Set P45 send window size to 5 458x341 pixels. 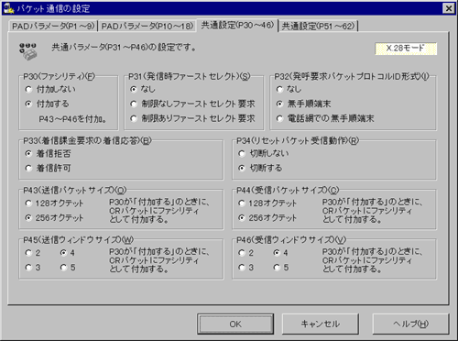pyautogui.click(x=68, y=268)
